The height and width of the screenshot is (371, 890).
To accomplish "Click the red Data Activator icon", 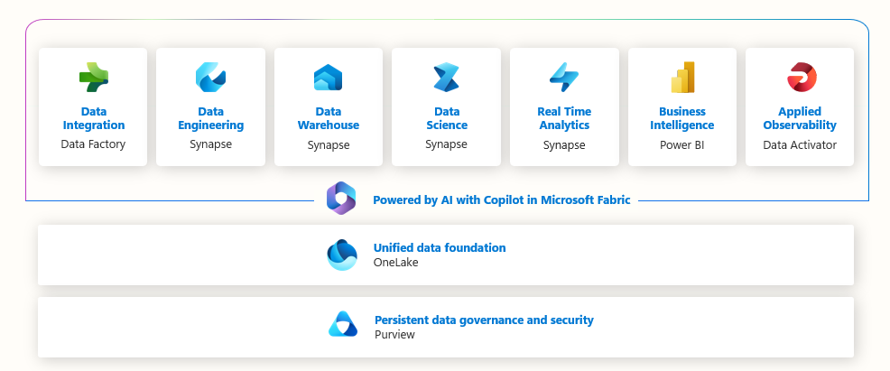I will tap(802, 77).
